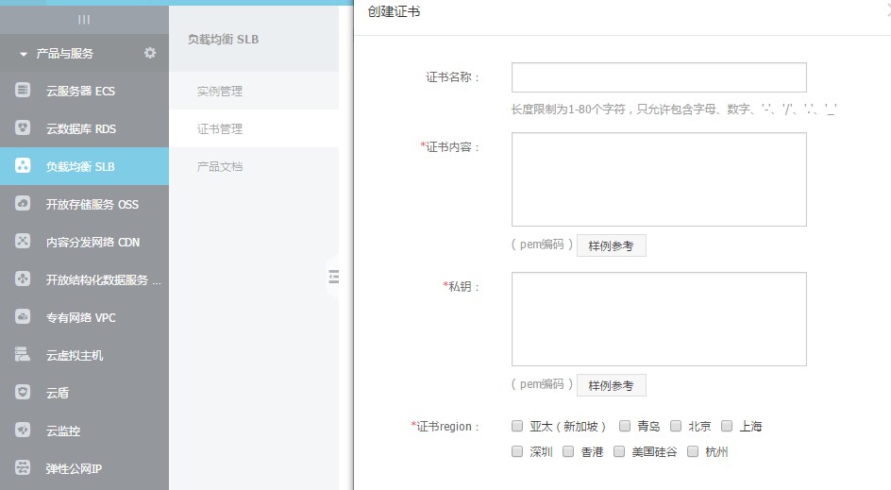This screenshot has height=490, width=891.
Task: Select the 香港 region checkbox
Action: click(x=568, y=451)
